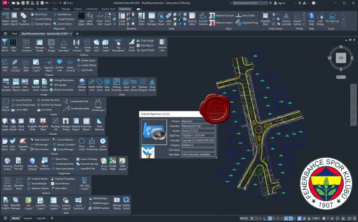Toggle polar tracking (highlighted) in status bar
Image resolution: width=358 pixels, height=222 pixels.
(x=270, y=218)
